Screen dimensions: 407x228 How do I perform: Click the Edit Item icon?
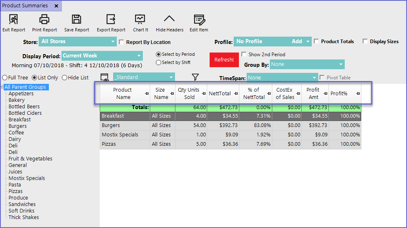click(199, 19)
